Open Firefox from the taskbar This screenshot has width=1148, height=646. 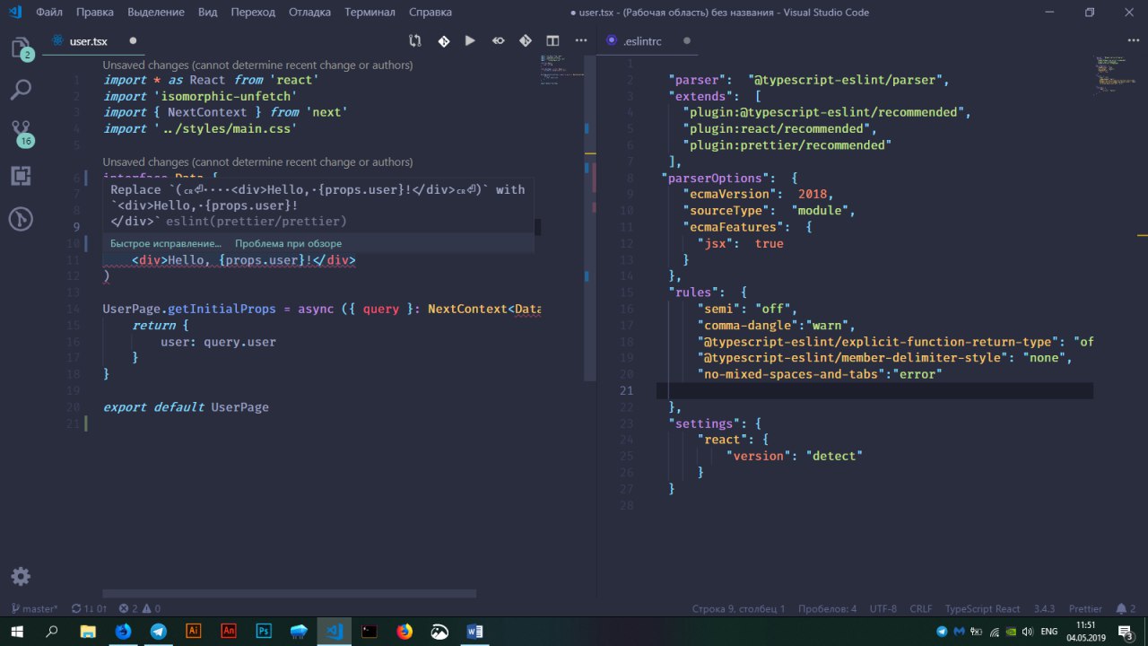(x=404, y=632)
